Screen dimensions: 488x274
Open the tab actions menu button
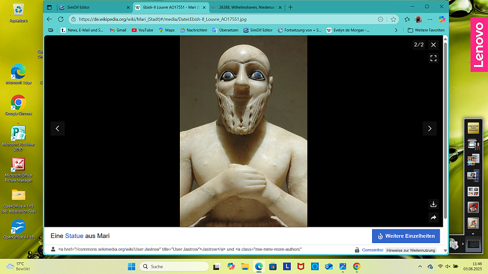(49, 7)
